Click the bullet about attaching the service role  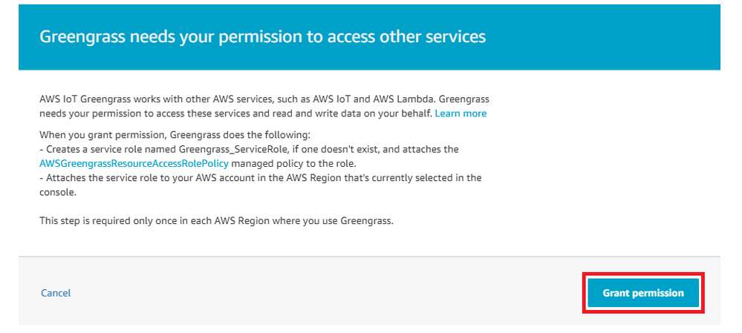coord(260,185)
